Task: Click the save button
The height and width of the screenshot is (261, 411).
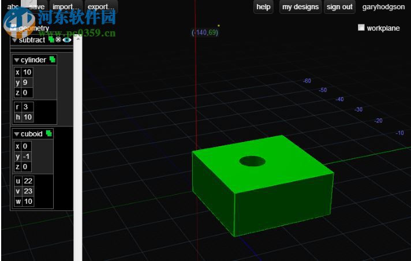Action: 37,7
